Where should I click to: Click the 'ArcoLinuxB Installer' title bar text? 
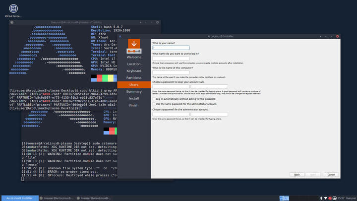(x=221, y=36)
